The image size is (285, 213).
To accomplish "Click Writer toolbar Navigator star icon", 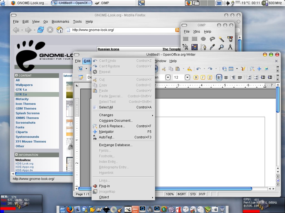I will click(259, 69).
